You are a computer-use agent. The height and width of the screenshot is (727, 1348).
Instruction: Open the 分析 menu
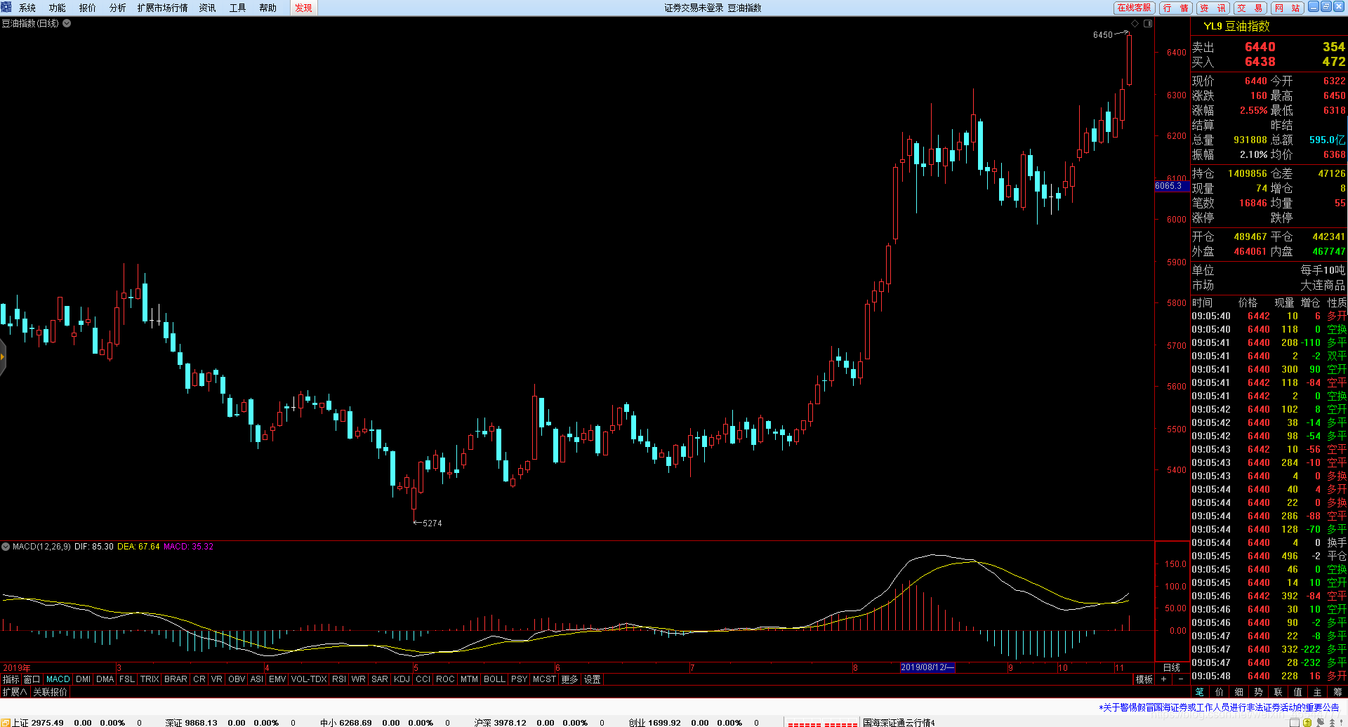(x=118, y=8)
